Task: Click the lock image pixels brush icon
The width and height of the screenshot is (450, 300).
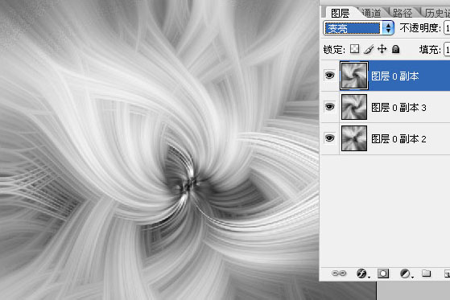Action: point(369,49)
